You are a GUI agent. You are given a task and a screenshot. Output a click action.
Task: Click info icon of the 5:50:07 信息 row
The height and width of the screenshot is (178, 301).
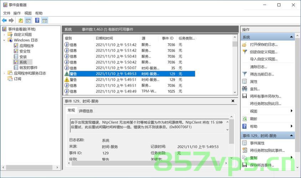67,68
